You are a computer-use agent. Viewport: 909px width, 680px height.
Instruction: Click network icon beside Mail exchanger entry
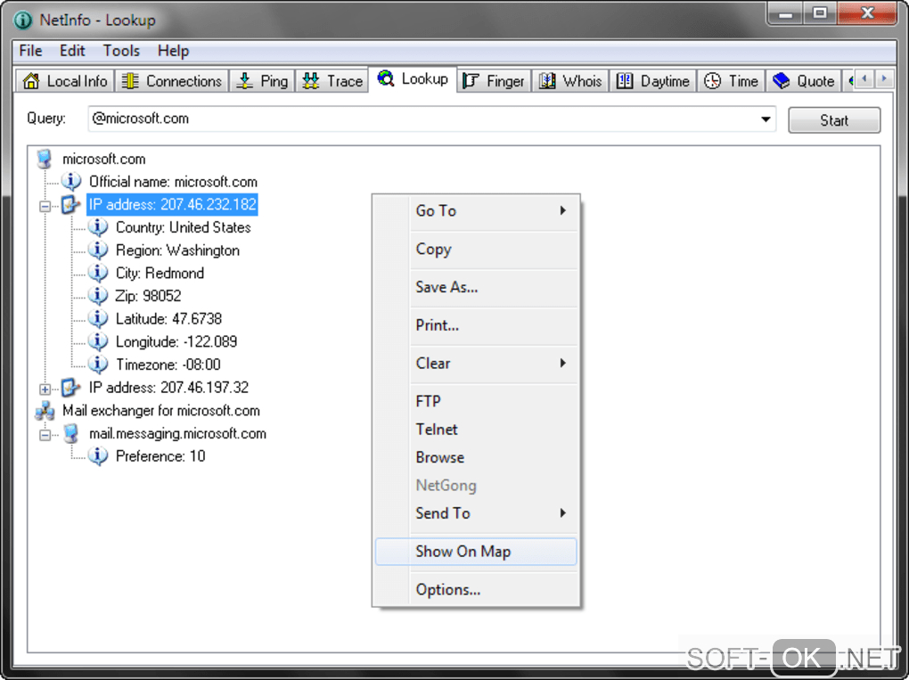coord(45,411)
